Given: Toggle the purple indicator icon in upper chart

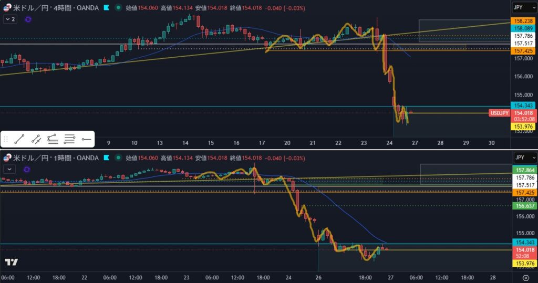Looking at the screenshot, I should tap(28, 19).
